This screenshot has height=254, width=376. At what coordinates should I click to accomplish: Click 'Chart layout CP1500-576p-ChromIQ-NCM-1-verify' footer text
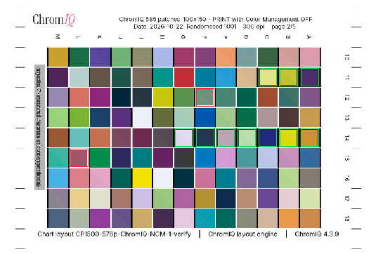coord(114,234)
